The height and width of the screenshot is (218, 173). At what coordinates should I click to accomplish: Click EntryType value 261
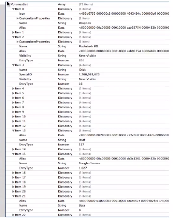tap(81, 60)
